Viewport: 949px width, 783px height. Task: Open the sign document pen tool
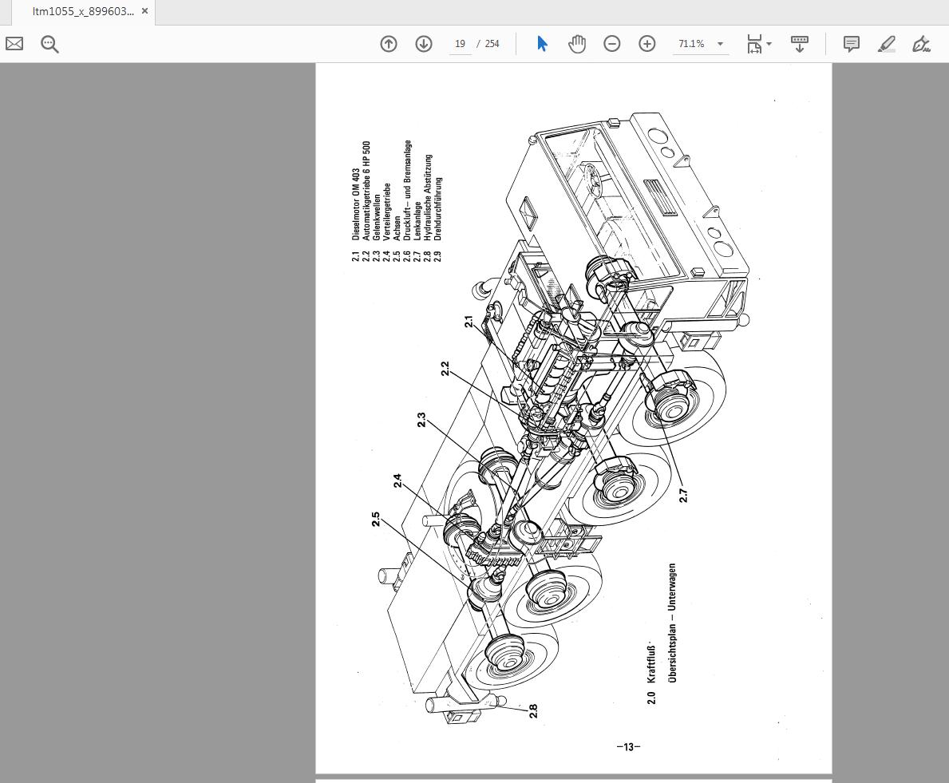click(921, 44)
